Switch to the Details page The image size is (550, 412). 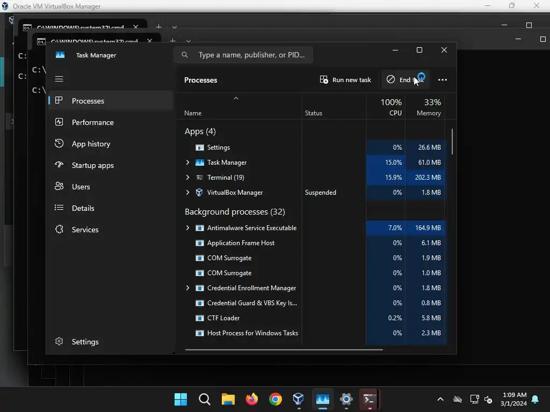pos(111,208)
